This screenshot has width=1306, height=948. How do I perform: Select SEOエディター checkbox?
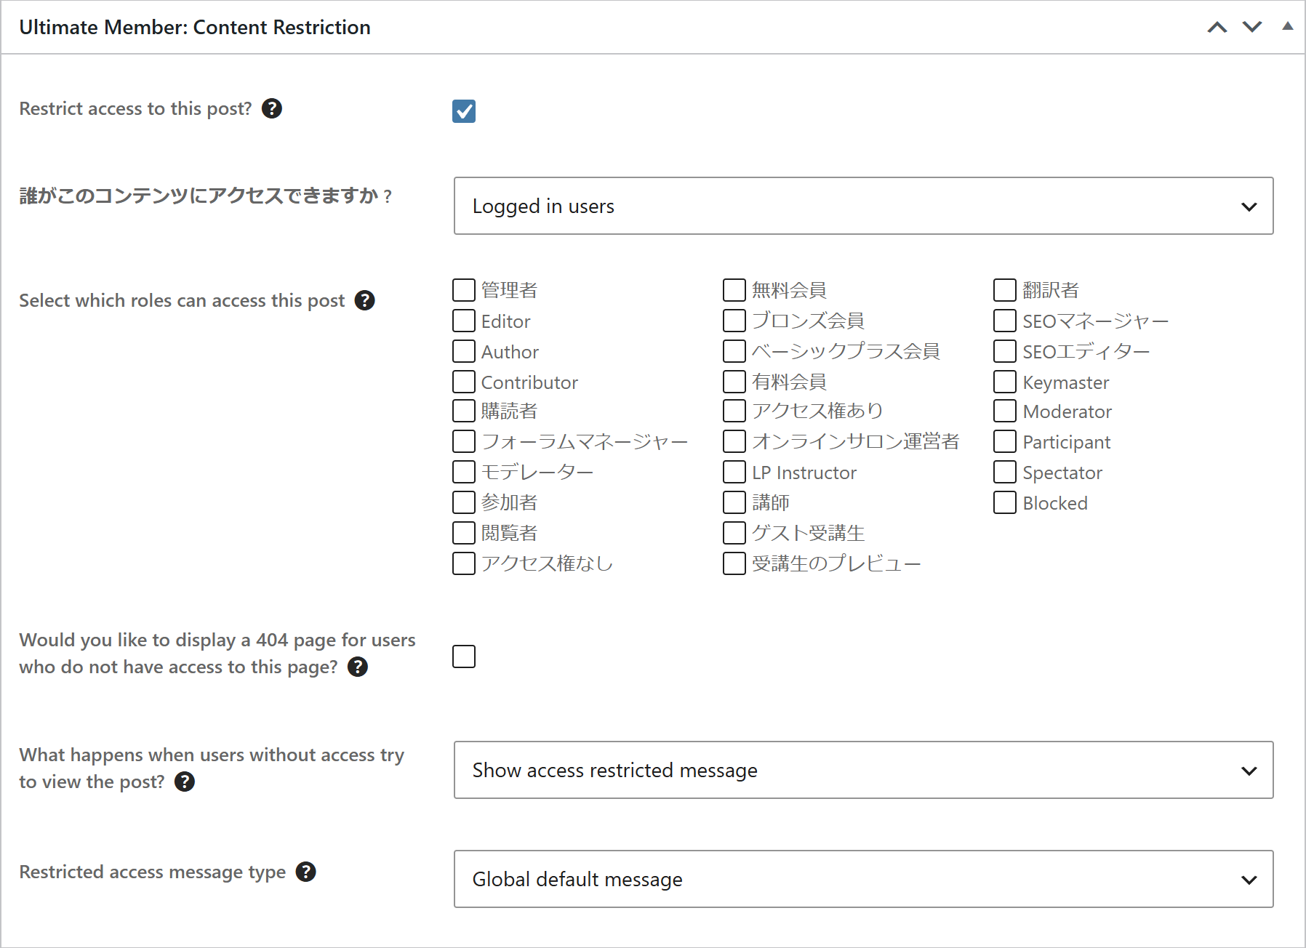click(x=1005, y=351)
